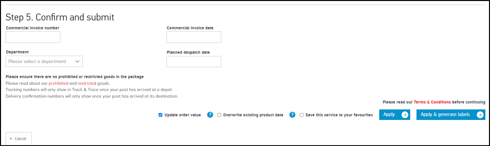Click the chevron arrow in the Department selector

click(x=77, y=61)
